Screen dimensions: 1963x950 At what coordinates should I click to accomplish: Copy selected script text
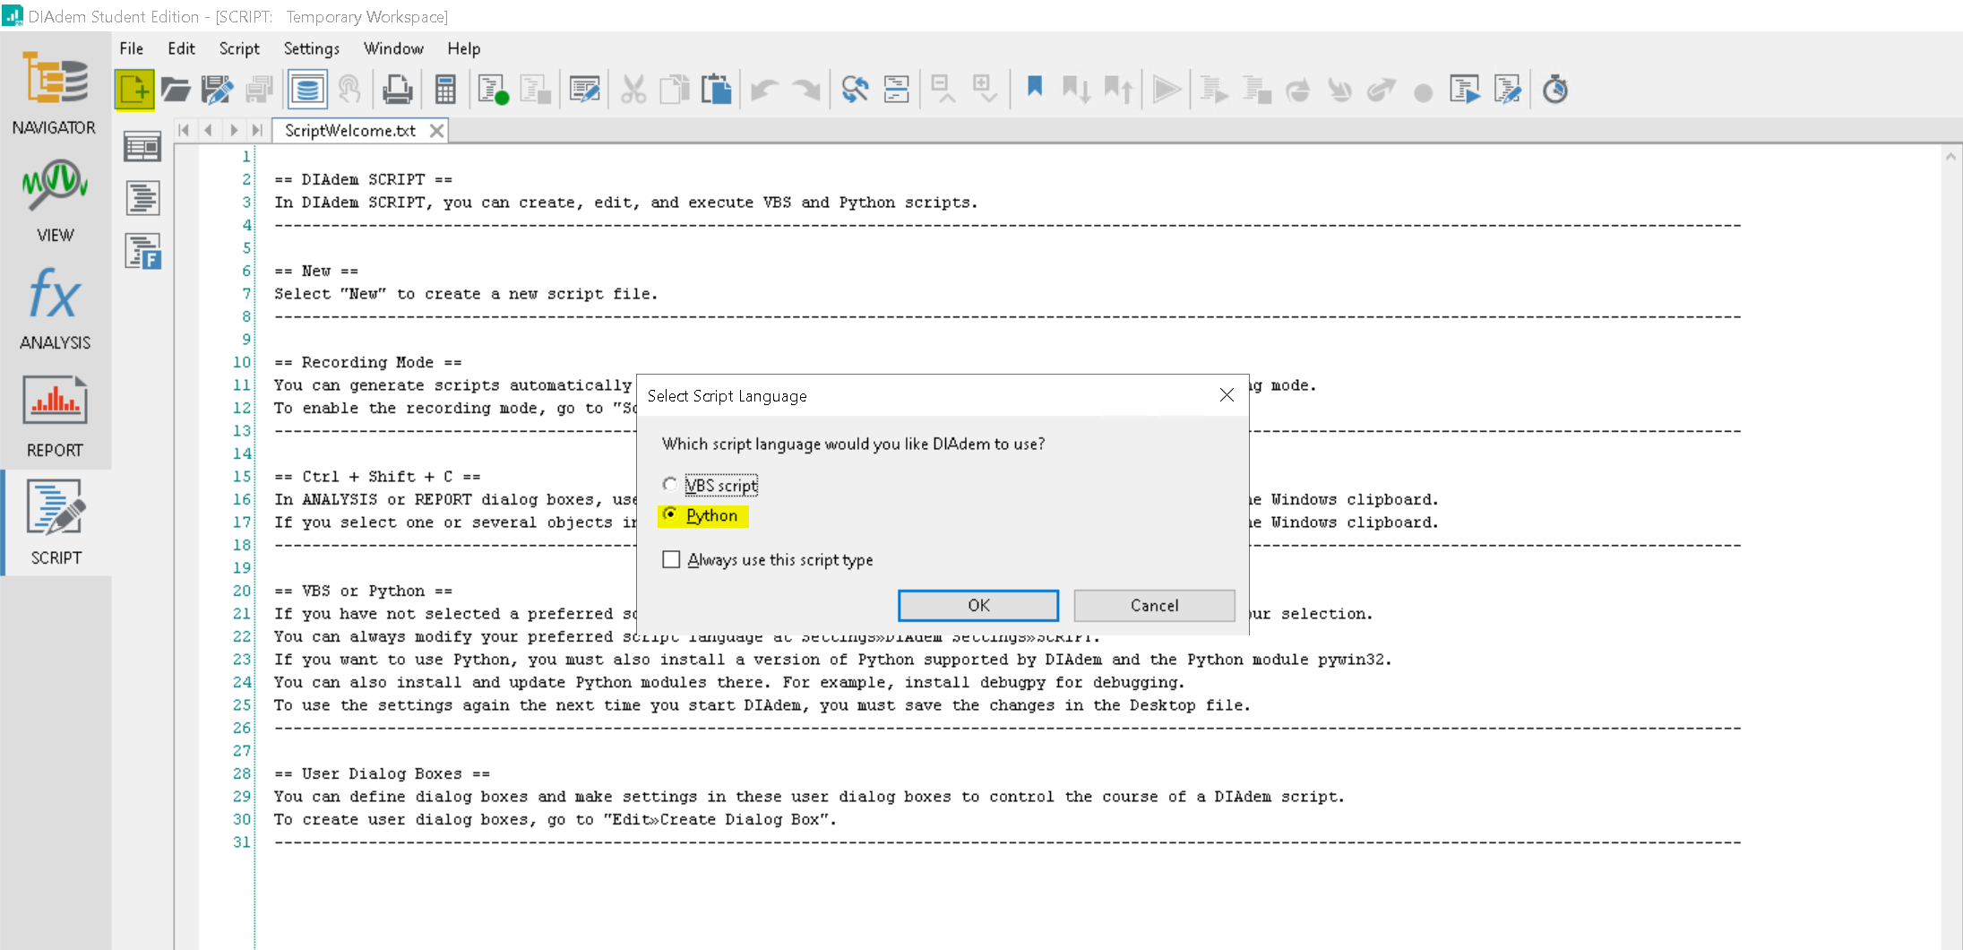tap(674, 90)
